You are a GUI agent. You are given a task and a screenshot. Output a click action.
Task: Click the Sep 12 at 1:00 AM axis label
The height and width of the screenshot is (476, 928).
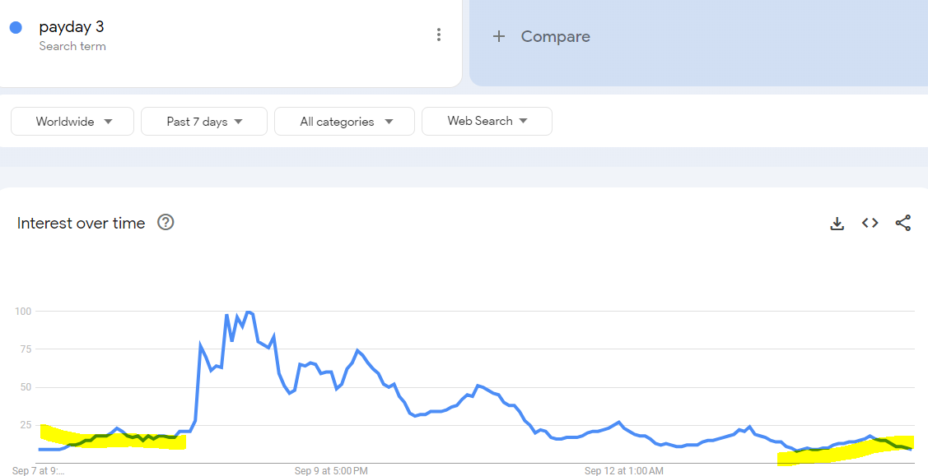[x=624, y=471]
